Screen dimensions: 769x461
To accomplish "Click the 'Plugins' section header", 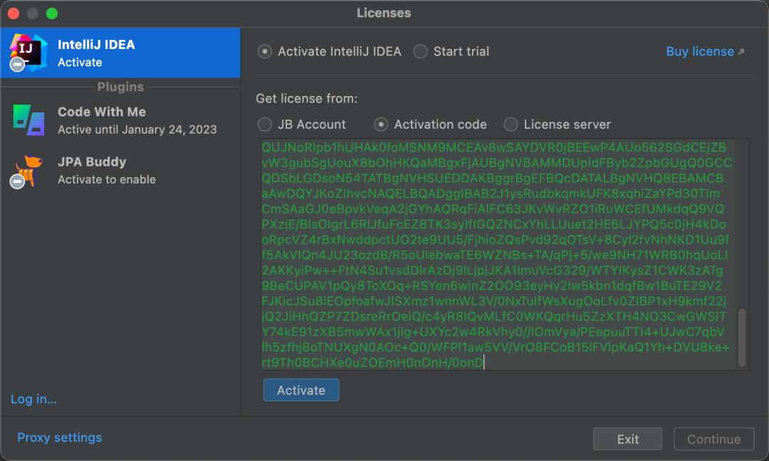I will [x=120, y=87].
